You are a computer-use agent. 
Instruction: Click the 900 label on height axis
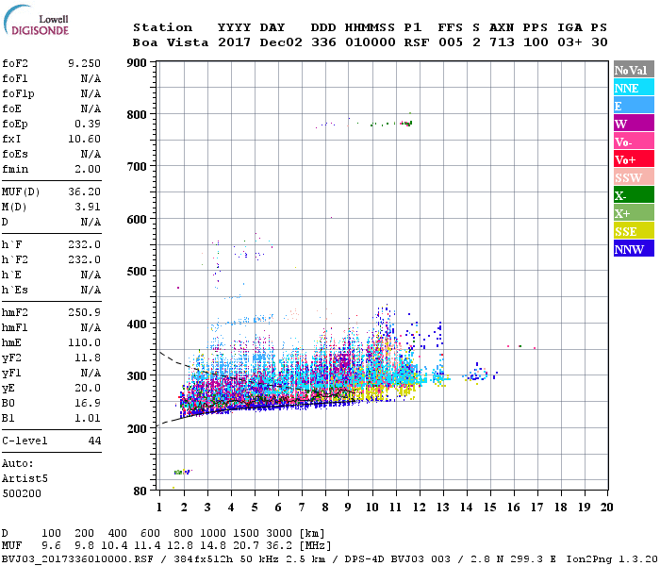139,63
